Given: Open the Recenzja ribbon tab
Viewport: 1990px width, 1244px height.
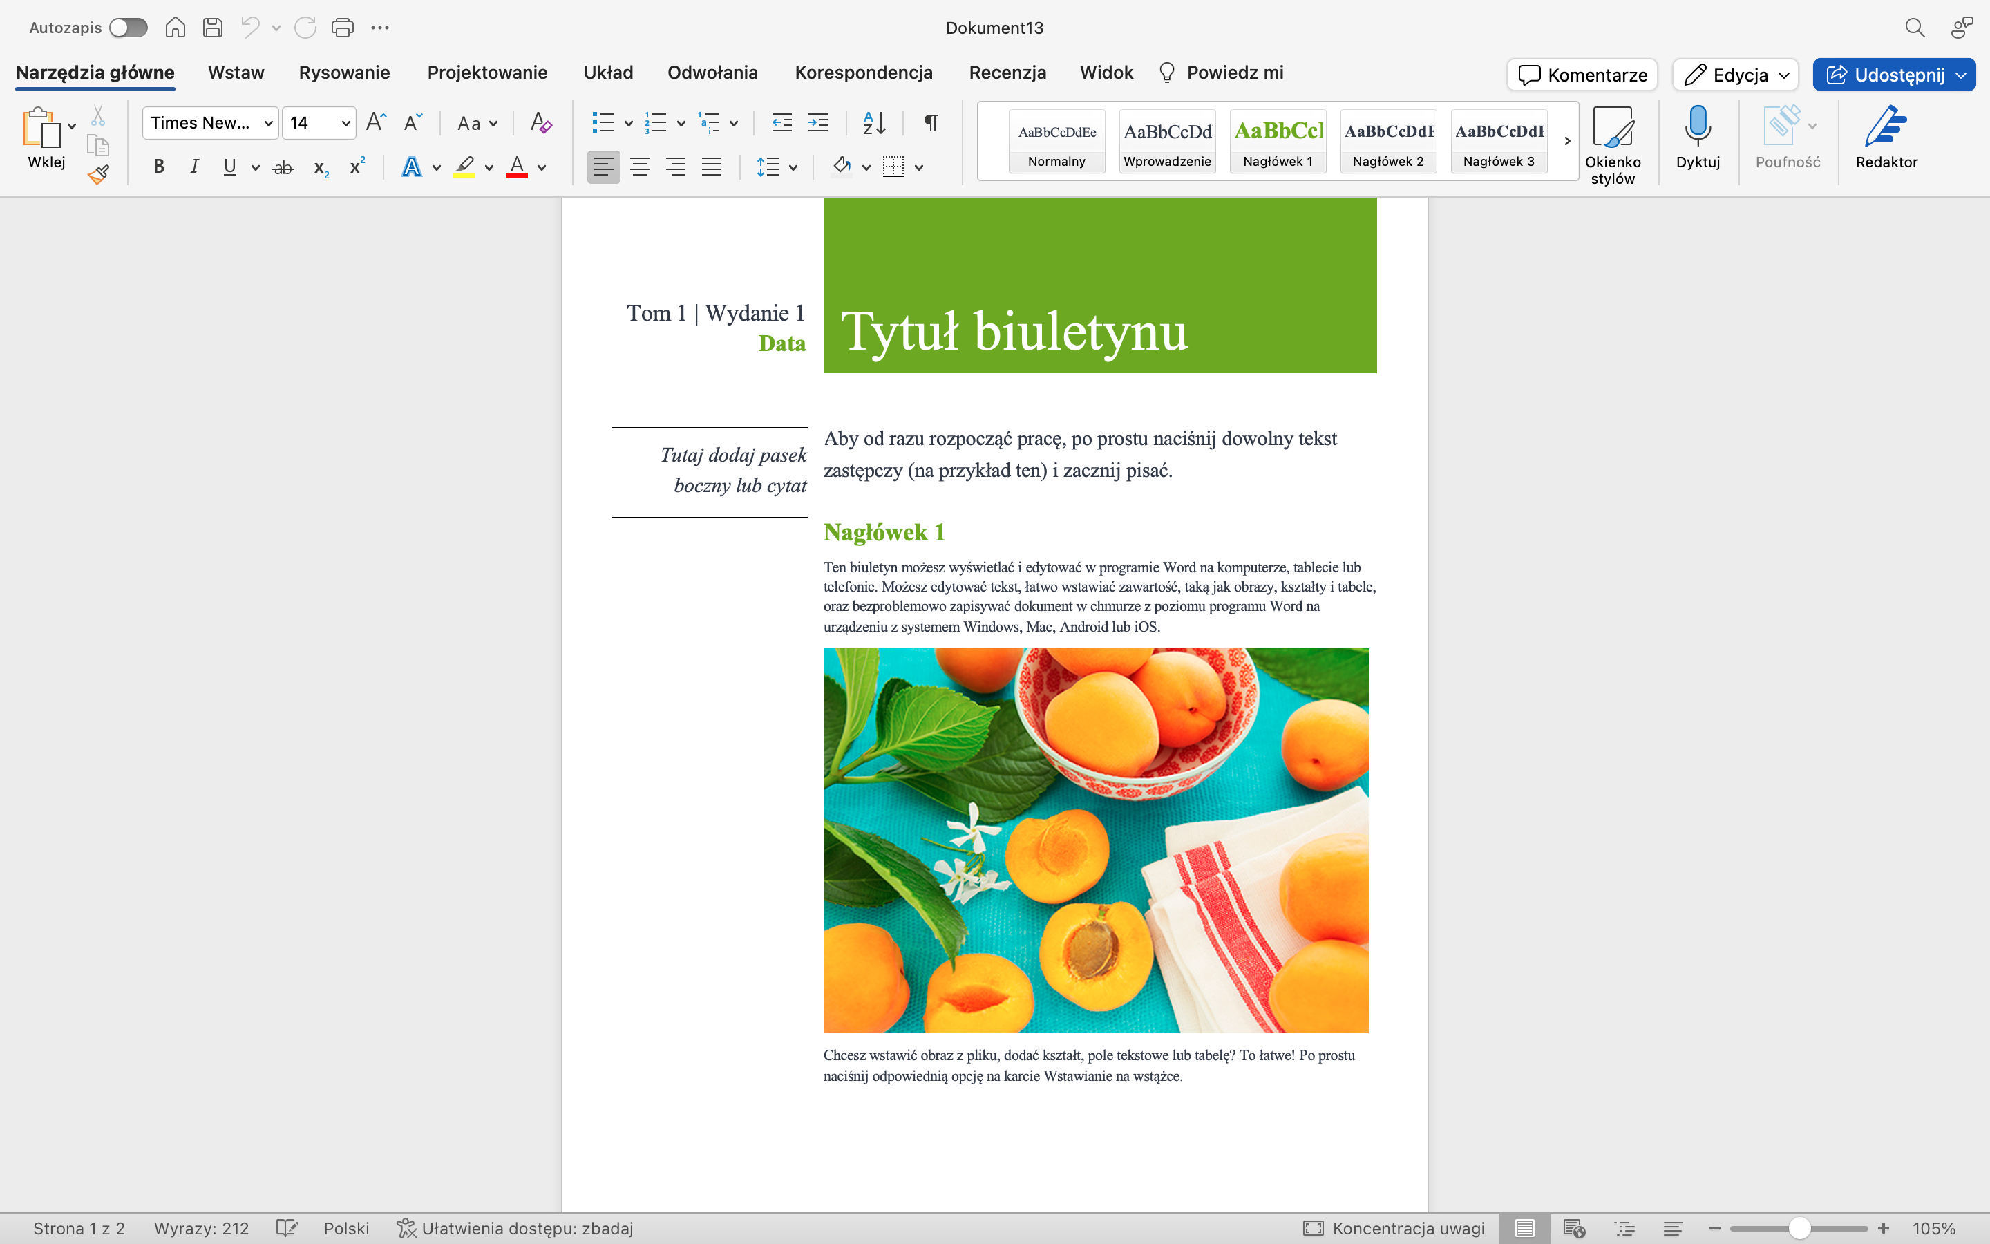Looking at the screenshot, I should tap(1007, 73).
